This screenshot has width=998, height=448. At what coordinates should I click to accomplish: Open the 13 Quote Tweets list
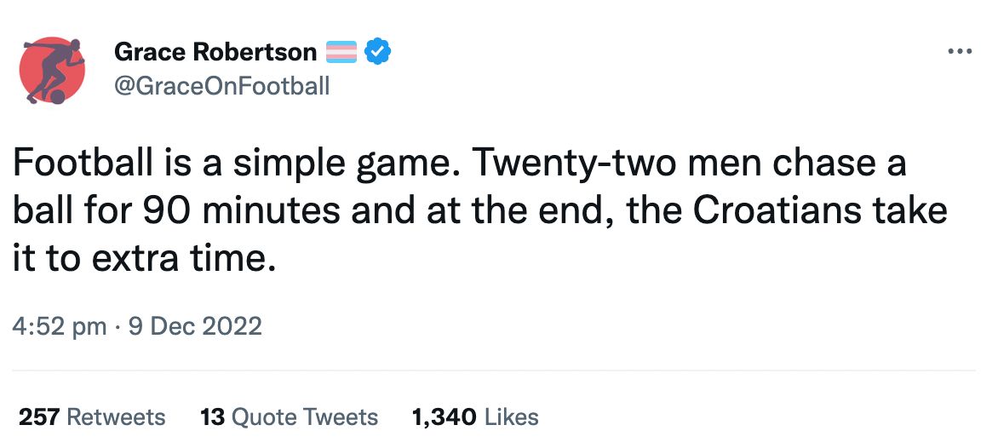pyautogui.click(x=289, y=417)
